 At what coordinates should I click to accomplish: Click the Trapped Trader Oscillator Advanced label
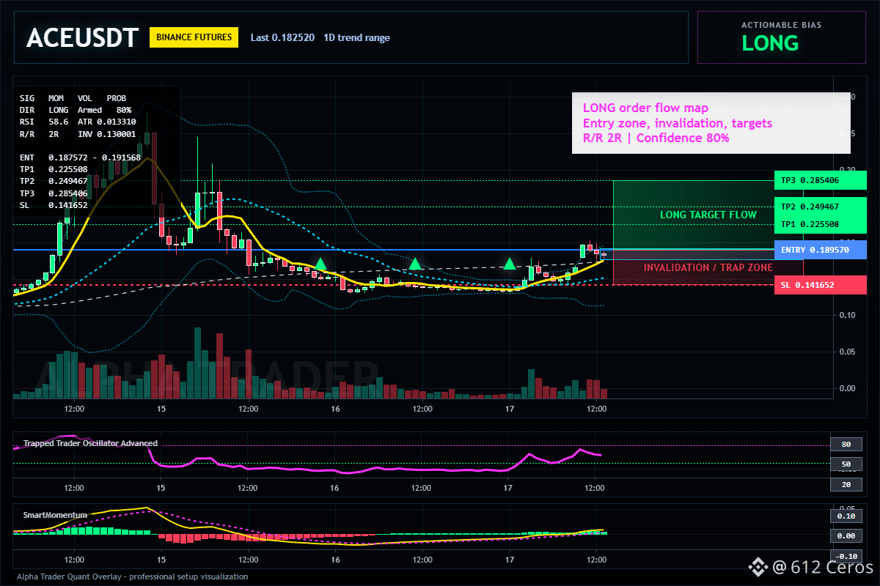[x=90, y=443]
